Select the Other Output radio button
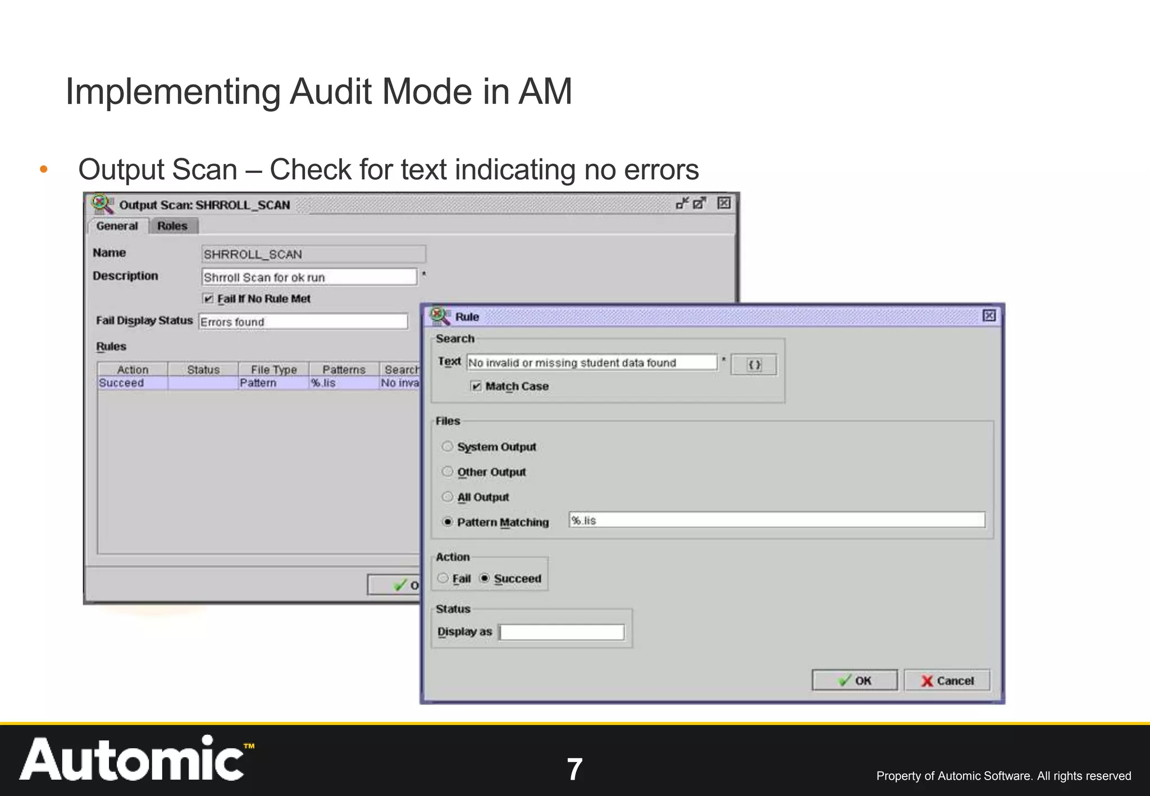 click(x=447, y=472)
